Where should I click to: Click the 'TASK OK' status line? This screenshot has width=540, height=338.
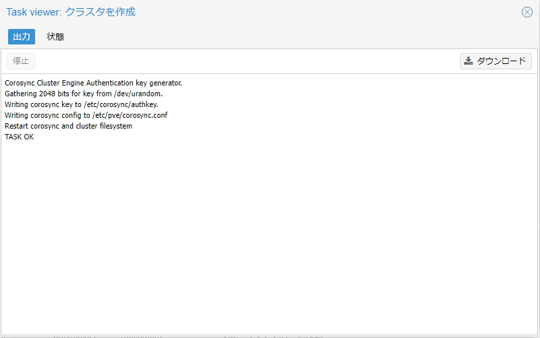(19, 137)
